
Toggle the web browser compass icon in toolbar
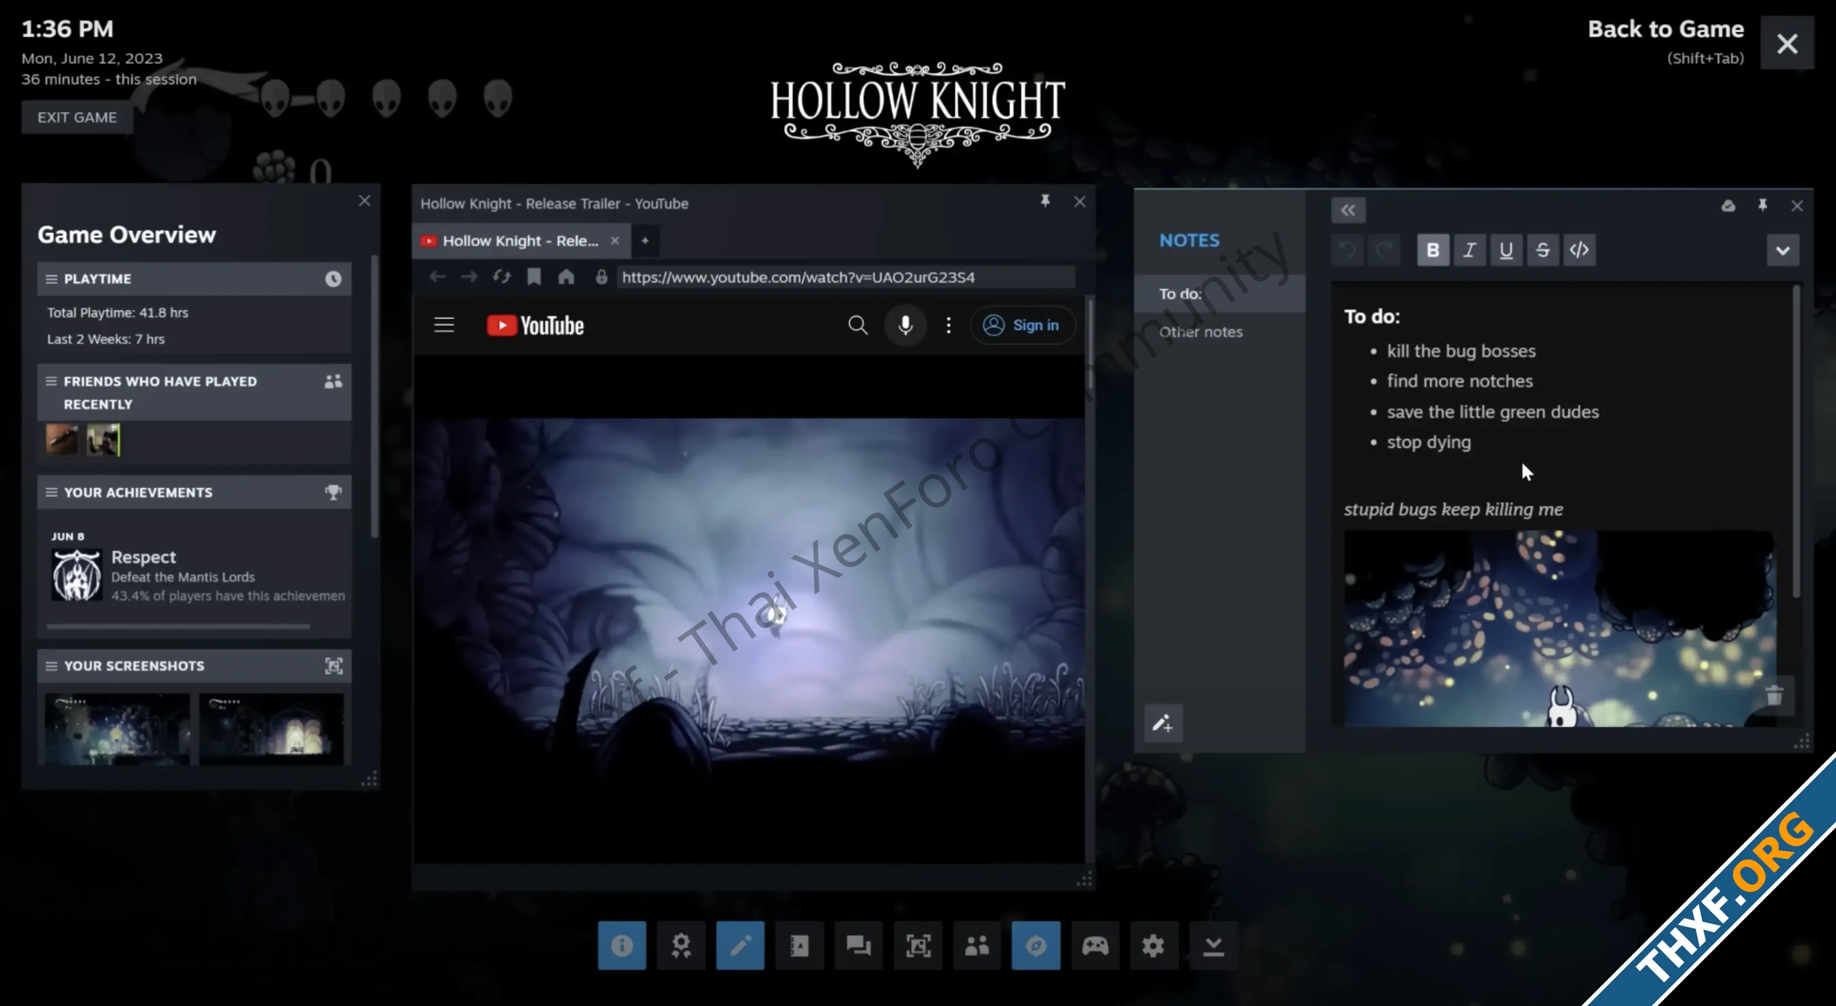[1036, 946]
